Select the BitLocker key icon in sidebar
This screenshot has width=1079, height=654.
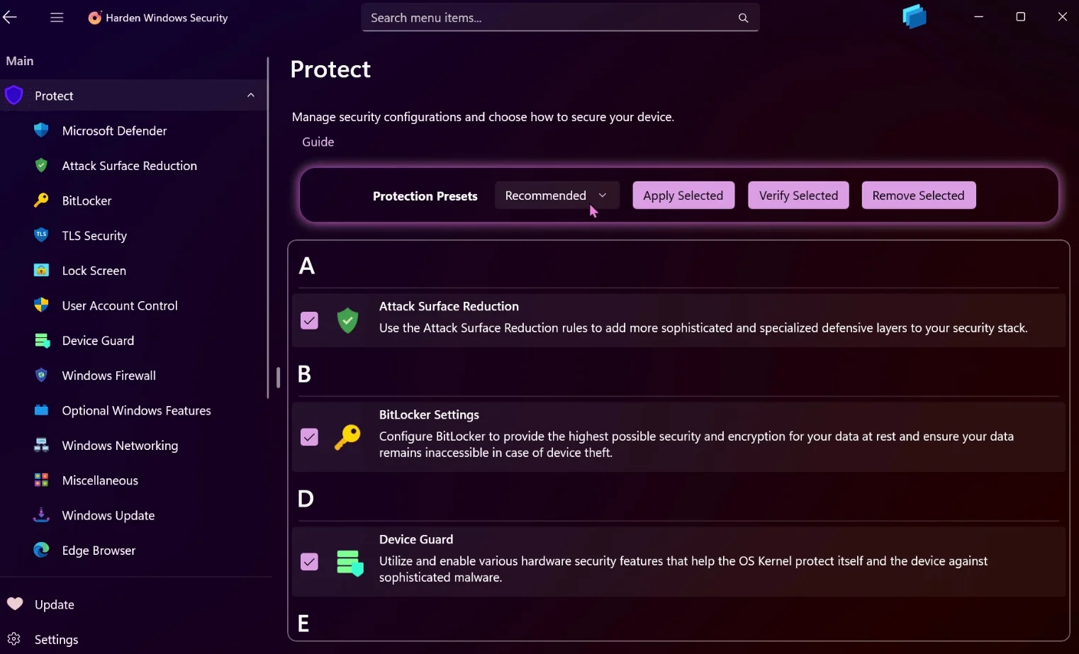[x=40, y=201]
